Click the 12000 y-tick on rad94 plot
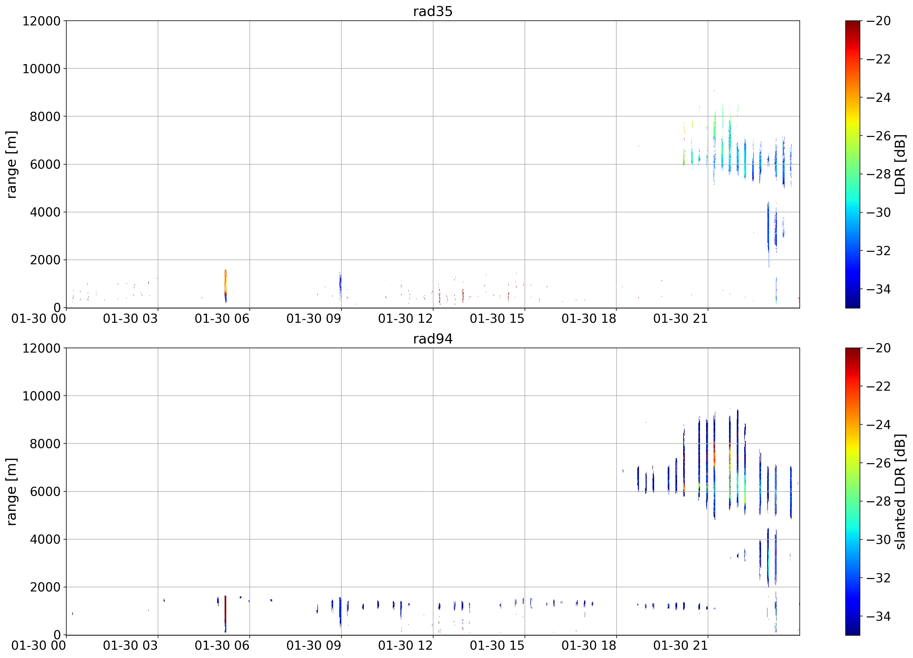The width and height of the screenshot is (913, 658). pyautogui.click(x=41, y=348)
